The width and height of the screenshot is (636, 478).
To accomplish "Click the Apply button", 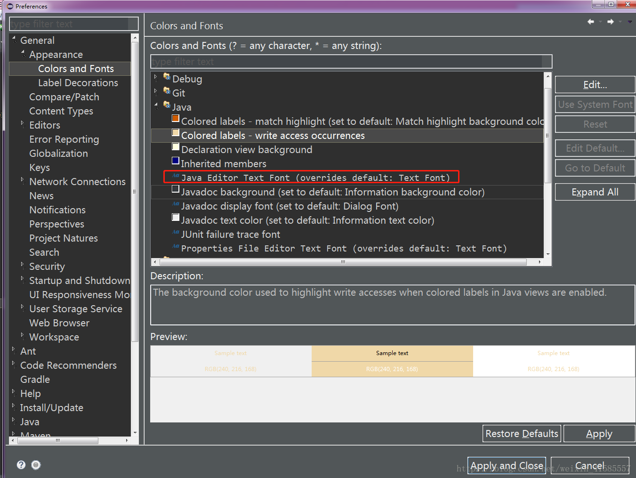I will 599,434.
